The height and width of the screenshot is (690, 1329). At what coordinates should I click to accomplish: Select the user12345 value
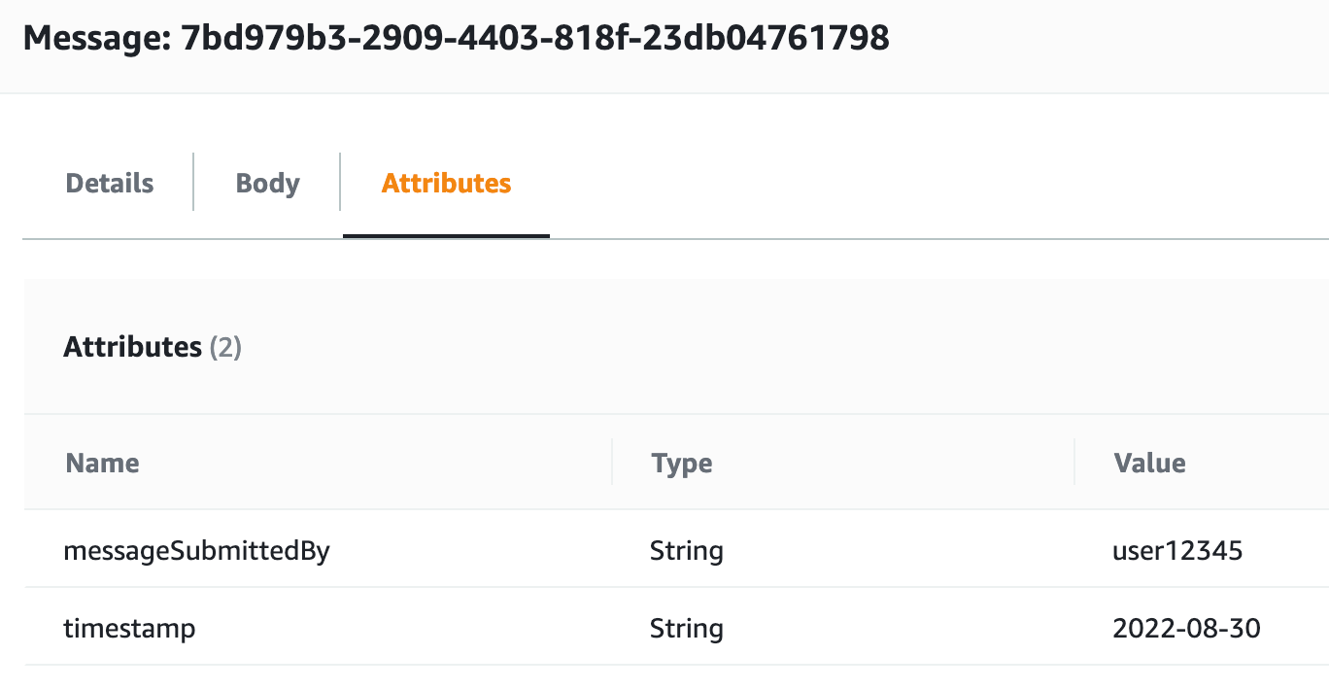coord(1177,550)
